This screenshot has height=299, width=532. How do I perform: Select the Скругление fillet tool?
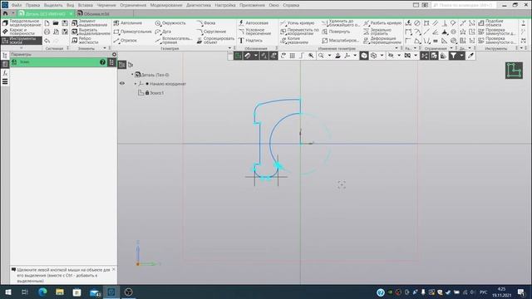pyautogui.click(x=211, y=32)
